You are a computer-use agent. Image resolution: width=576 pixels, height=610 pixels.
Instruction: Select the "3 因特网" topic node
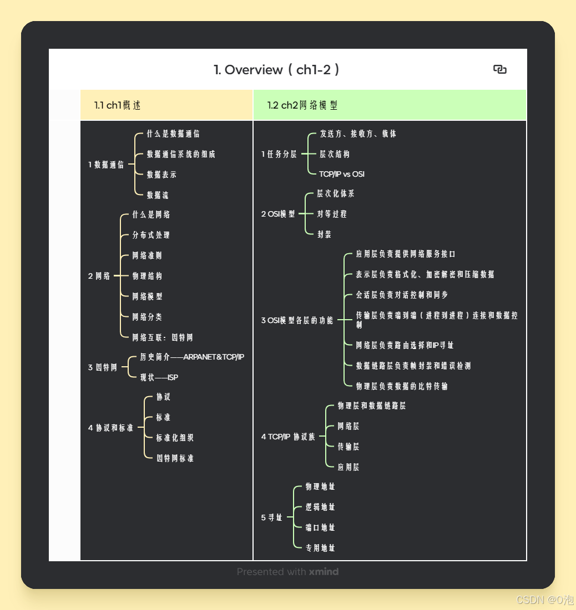pos(103,367)
